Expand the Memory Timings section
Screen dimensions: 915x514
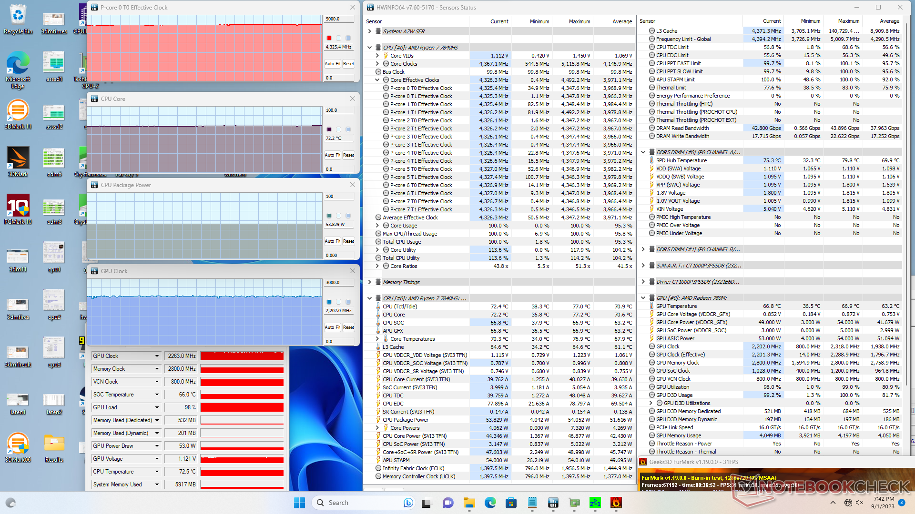click(370, 282)
